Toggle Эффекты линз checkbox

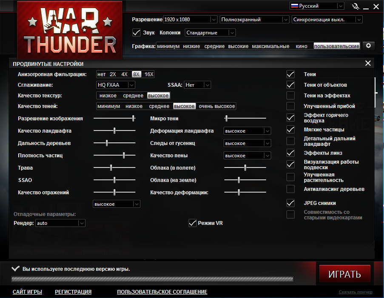[x=290, y=153]
